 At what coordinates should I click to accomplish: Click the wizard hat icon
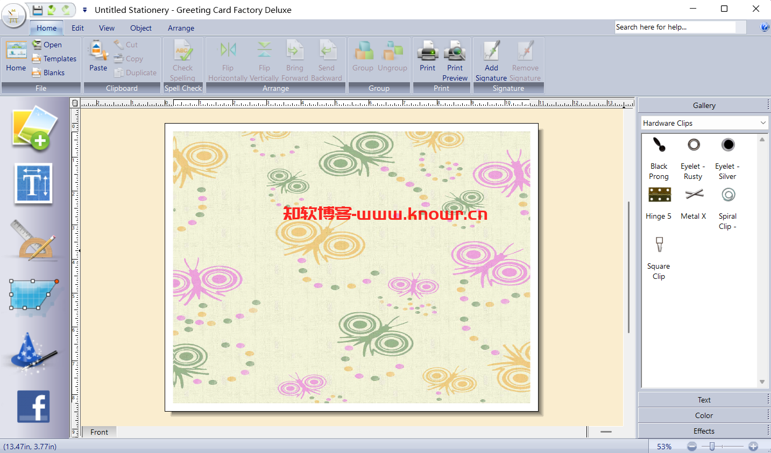(x=33, y=353)
